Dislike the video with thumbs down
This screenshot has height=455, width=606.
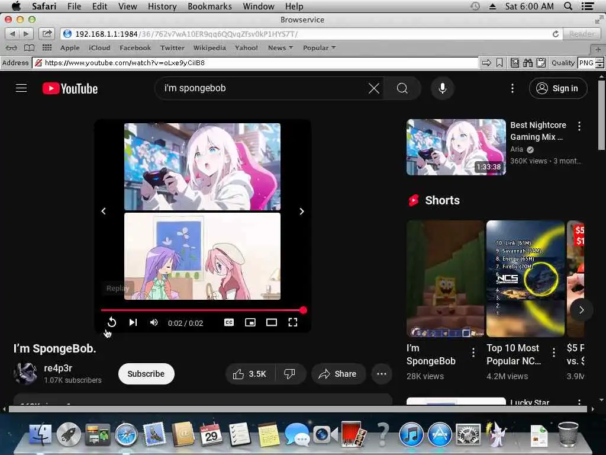pyautogui.click(x=289, y=374)
